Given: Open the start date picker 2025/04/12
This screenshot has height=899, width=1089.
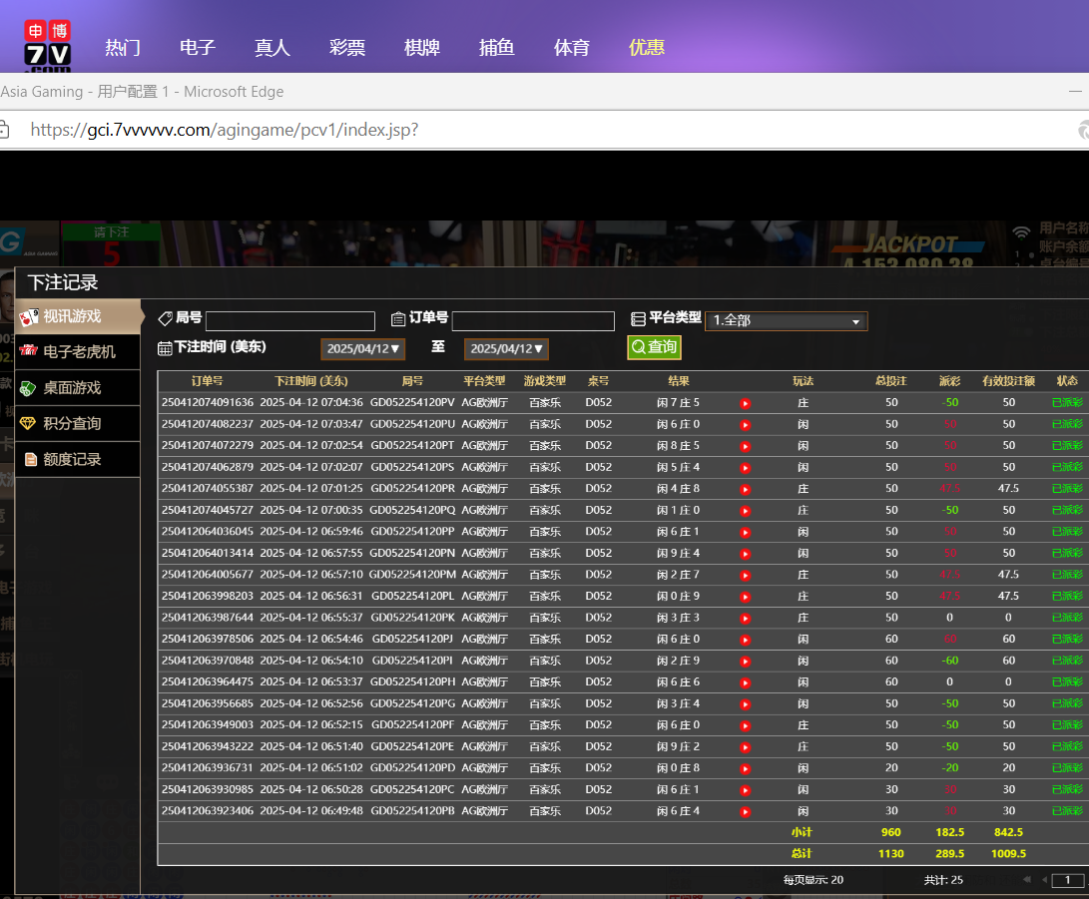Looking at the screenshot, I should pos(363,349).
